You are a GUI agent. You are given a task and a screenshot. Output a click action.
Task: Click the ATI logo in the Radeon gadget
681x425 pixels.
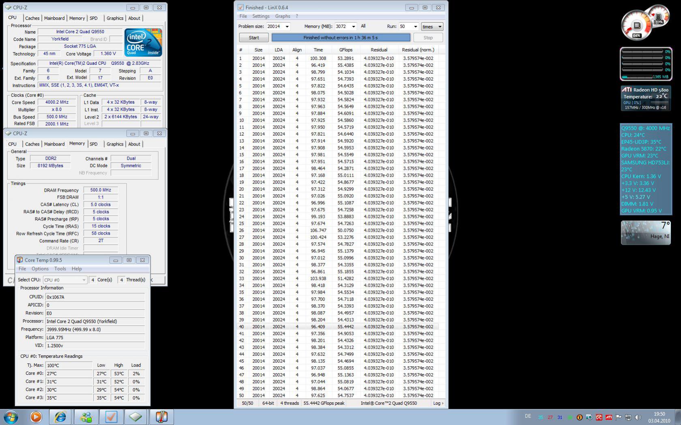pyautogui.click(x=627, y=90)
